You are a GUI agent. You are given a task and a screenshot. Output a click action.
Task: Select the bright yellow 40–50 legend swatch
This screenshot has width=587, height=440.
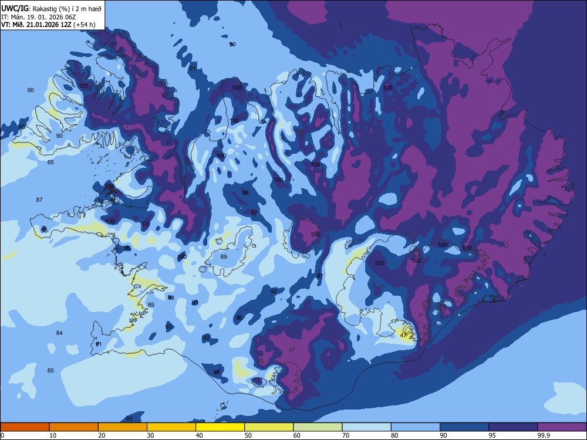pyautogui.click(x=220, y=427)
